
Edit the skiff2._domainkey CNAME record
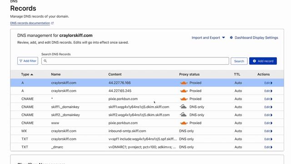[x=268, y=115]
